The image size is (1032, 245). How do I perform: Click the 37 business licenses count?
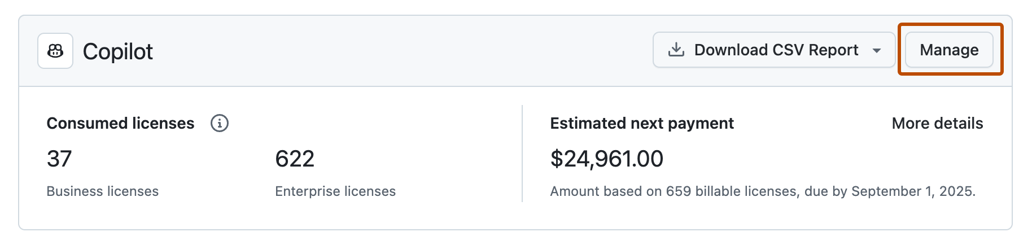pos(59,159)
